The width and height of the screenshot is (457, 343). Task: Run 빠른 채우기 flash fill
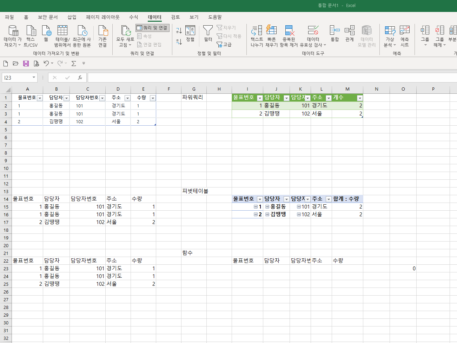(x=271, y=31)
